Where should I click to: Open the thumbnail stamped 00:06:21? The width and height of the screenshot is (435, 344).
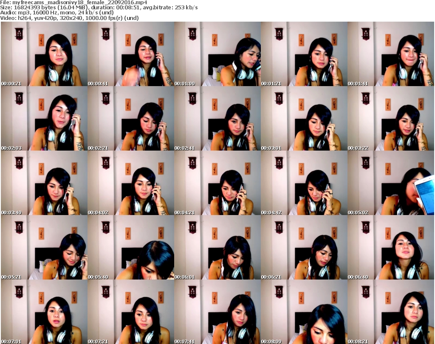[304, 247]
